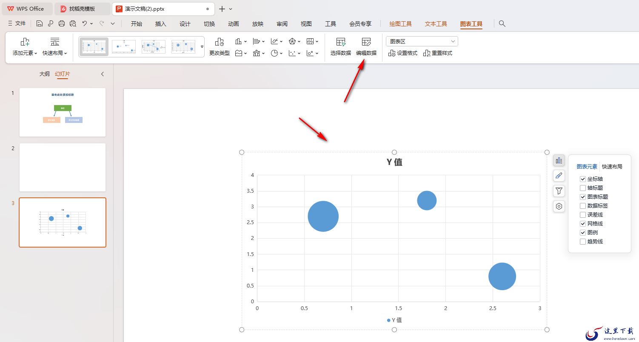The width and height of the screenshot is (639, 342).
Task: Open the search magnifier icon in ribbon
Action: [x=502, y=24]
